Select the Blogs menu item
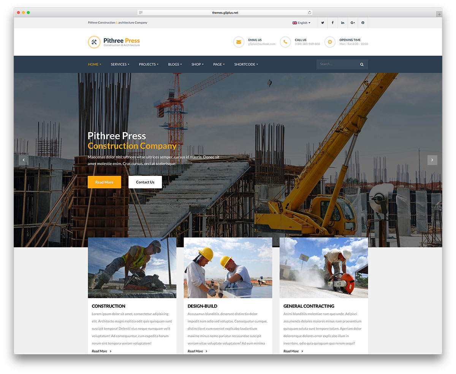Screen dimensions: 456x374 175,65
